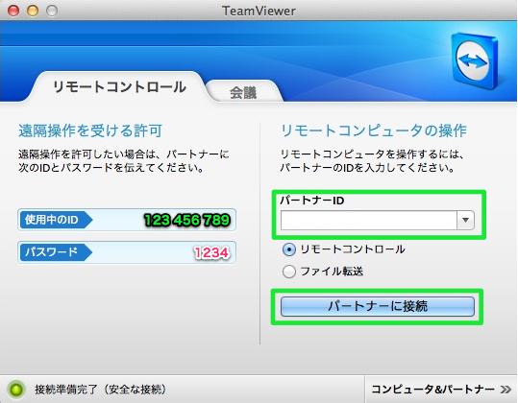Click the 接続準備完了 status text
518x403 pixels.
[100, 390]
